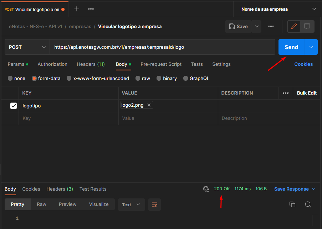
Task: Expand Save Response options chevron
Action: pos(313,189)
